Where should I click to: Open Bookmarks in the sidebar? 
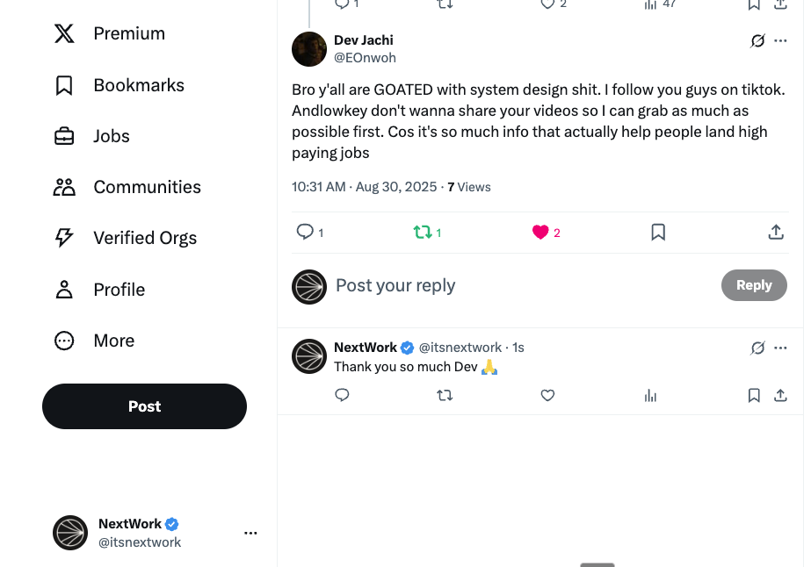pyautogui.click(x=119, y=85)
